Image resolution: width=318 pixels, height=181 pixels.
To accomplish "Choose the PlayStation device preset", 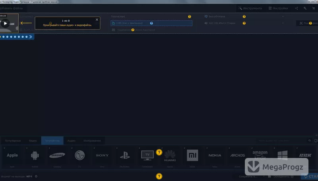I will coord(125,157).
